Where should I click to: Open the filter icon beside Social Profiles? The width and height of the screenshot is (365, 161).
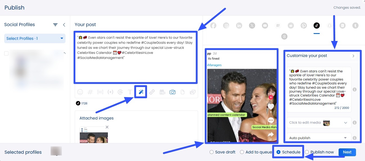click(x=55, y=25)
